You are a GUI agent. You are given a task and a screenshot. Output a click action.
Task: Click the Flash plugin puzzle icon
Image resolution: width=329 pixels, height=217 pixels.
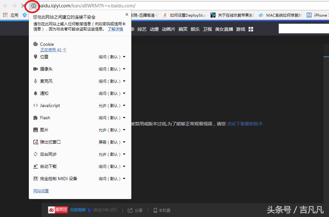36,118
